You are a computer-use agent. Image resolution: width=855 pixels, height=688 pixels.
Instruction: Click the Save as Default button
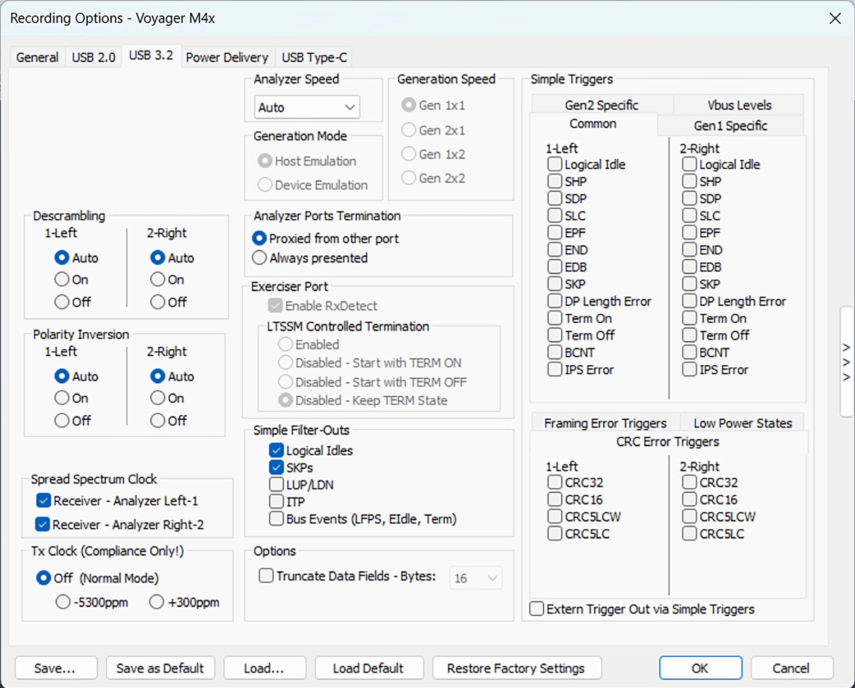(x=160, y=668)
